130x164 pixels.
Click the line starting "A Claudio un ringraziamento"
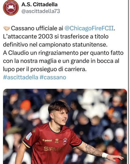(63, 53)
